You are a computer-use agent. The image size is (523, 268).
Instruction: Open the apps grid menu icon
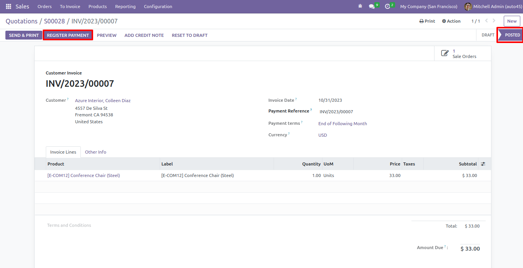point(8,7)
